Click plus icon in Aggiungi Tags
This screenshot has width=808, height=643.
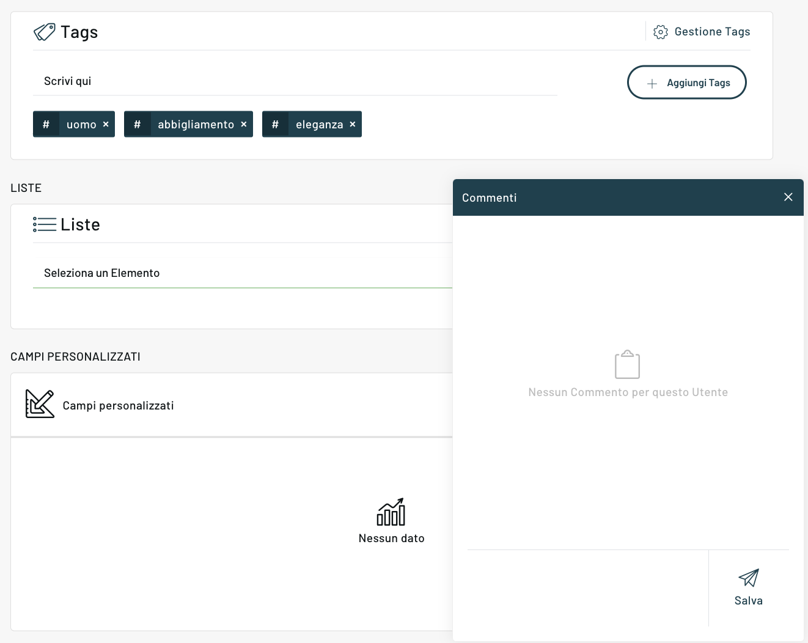click(652, 84)
